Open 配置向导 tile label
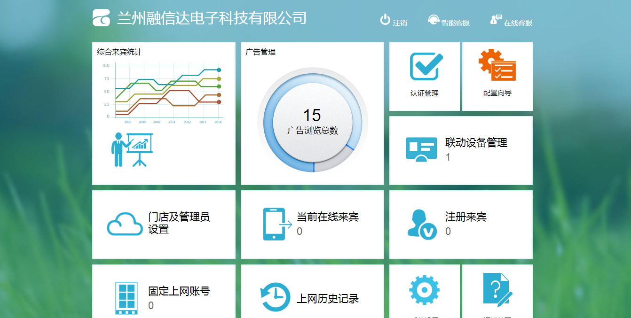The width and height of the screenshot is (631, 318). click(x=497, y=93)
